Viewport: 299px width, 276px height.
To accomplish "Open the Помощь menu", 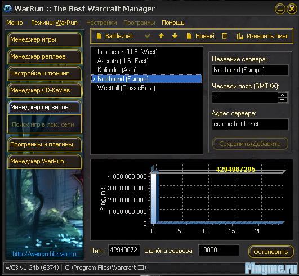I will coord(173,23).
